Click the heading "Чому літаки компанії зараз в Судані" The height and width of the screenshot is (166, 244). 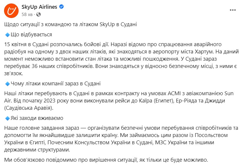click(x=55, y=84)
